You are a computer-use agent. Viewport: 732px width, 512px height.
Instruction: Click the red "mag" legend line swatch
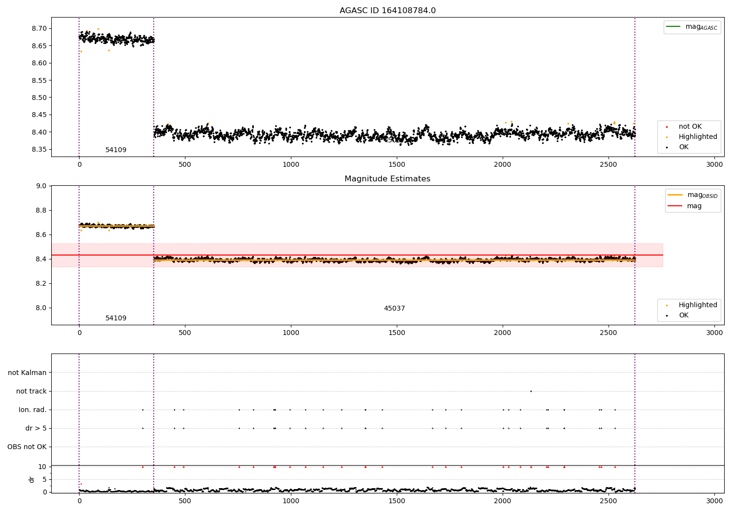click(x=675, y=206)
